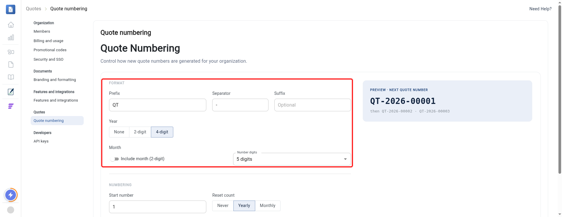
Task: Open the edit pencil-note icon in sidebar
Action: [x=11, y=92]
